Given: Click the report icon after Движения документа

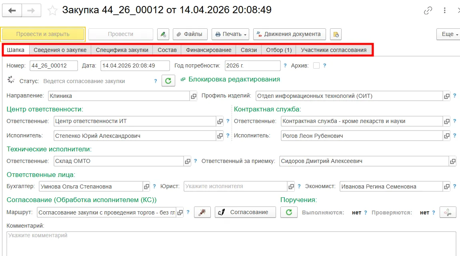Looking at the screenshot, I should [x=336, y=34].
